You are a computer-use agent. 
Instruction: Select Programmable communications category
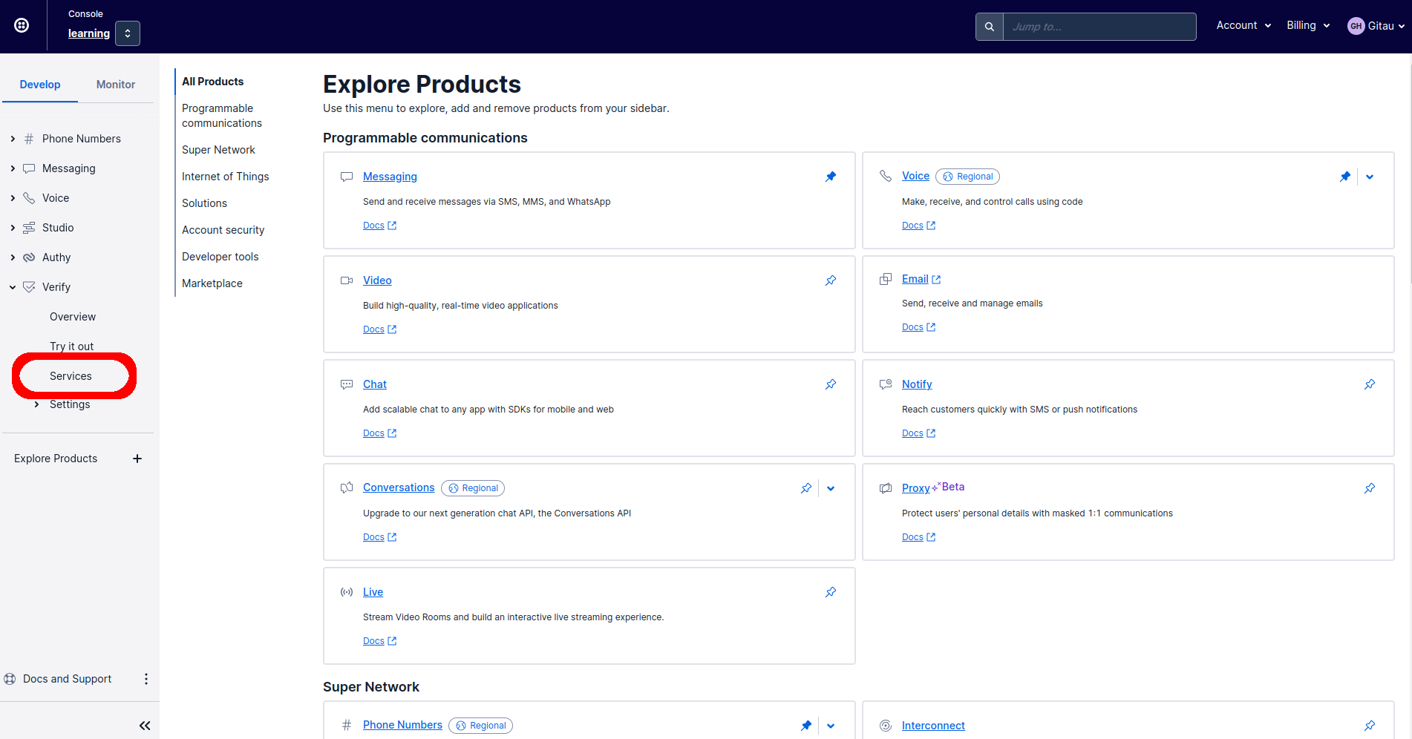[x=222, y=116]
